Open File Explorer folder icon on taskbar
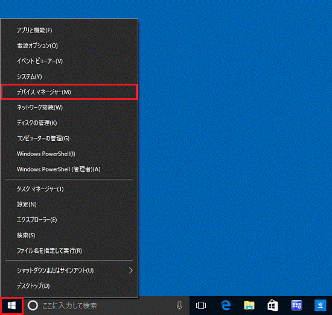 (x=249, y=305)
